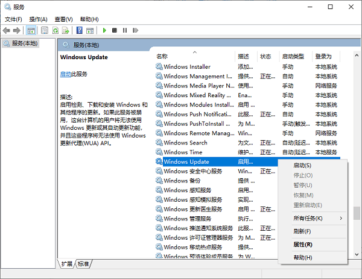The height and width of the screenshot is (279, 362).
Task: Toggle the action pane toolbar icon
Action: tap(90, 30)
